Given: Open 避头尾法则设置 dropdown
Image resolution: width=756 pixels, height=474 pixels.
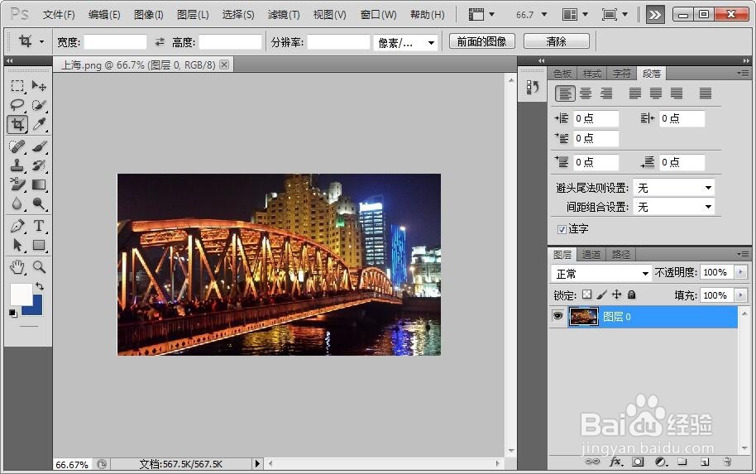Looking at the screenshot, I should (x=673, y=188).
